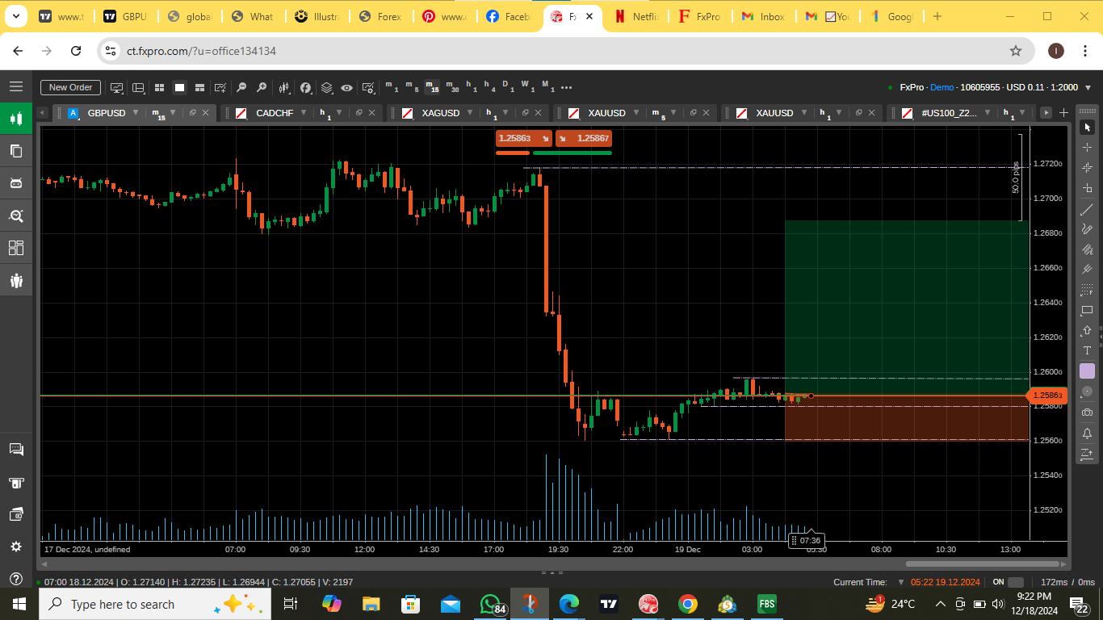Open the purple drawing color swatch

pos(1087,371)
